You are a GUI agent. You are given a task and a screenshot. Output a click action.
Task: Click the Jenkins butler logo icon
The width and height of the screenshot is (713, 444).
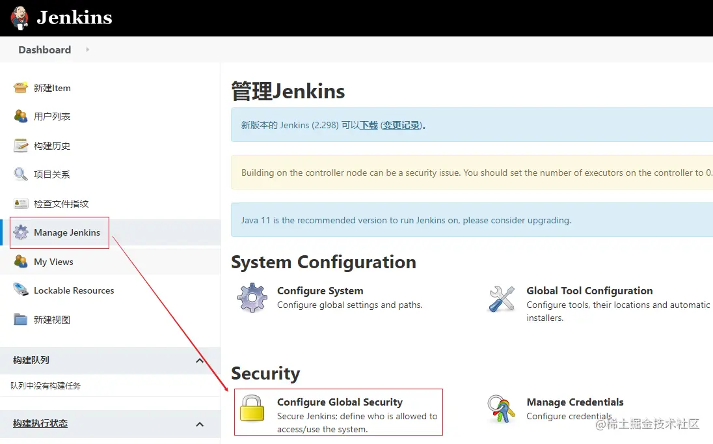[x=20, y=18]
